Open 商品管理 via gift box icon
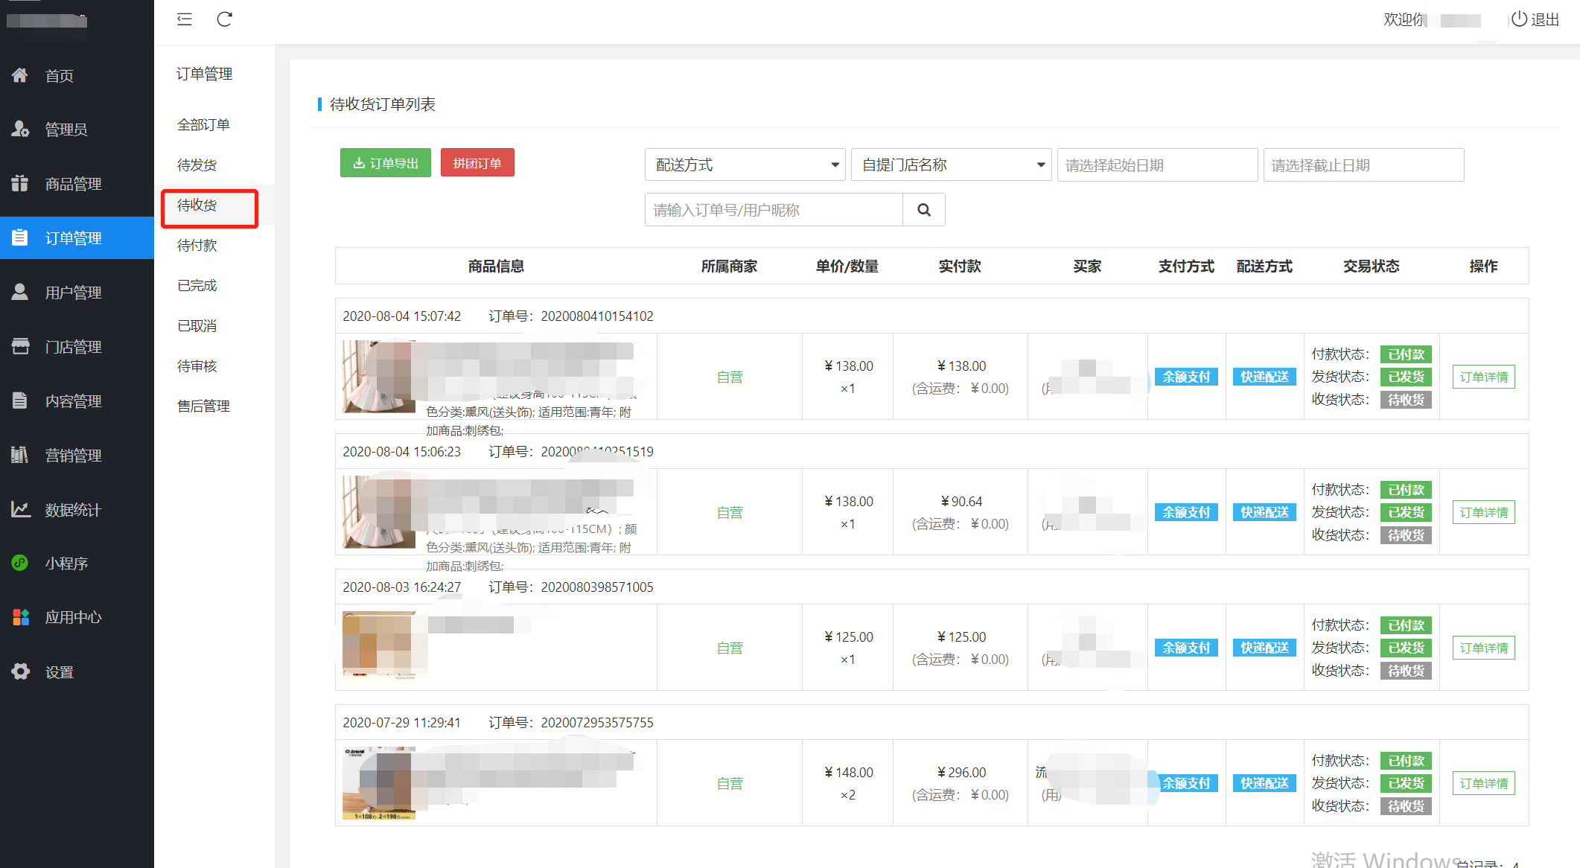 tap(20, 183)
